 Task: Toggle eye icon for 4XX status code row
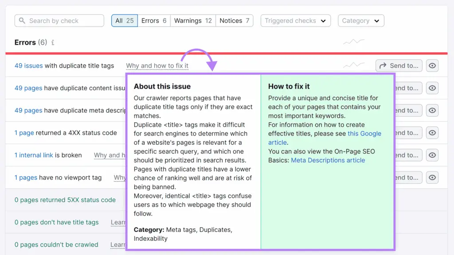tap(432, 133)
